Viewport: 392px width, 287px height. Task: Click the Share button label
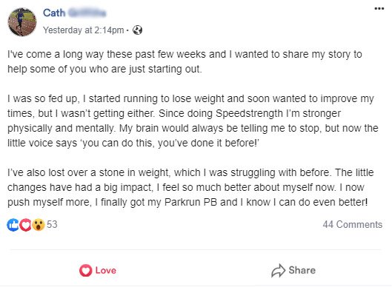302,270
